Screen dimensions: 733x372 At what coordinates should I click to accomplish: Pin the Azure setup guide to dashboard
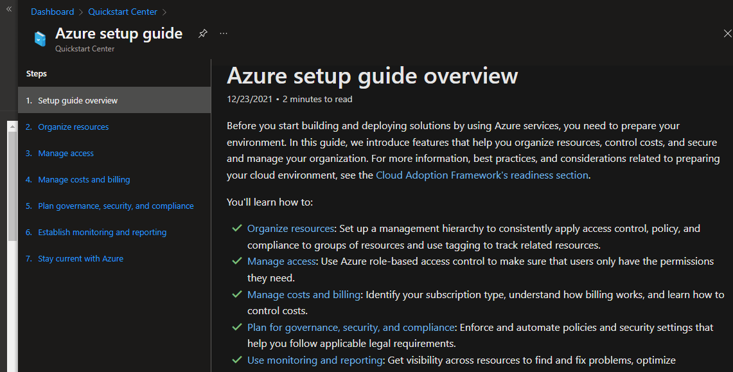click(203, 33)
